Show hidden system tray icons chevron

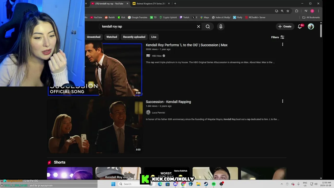point(282,184)
